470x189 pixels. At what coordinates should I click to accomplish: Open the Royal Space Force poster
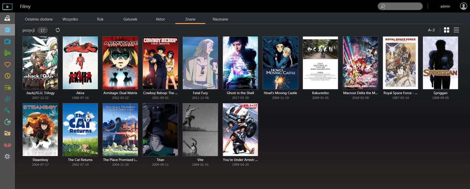coord(401,63)
